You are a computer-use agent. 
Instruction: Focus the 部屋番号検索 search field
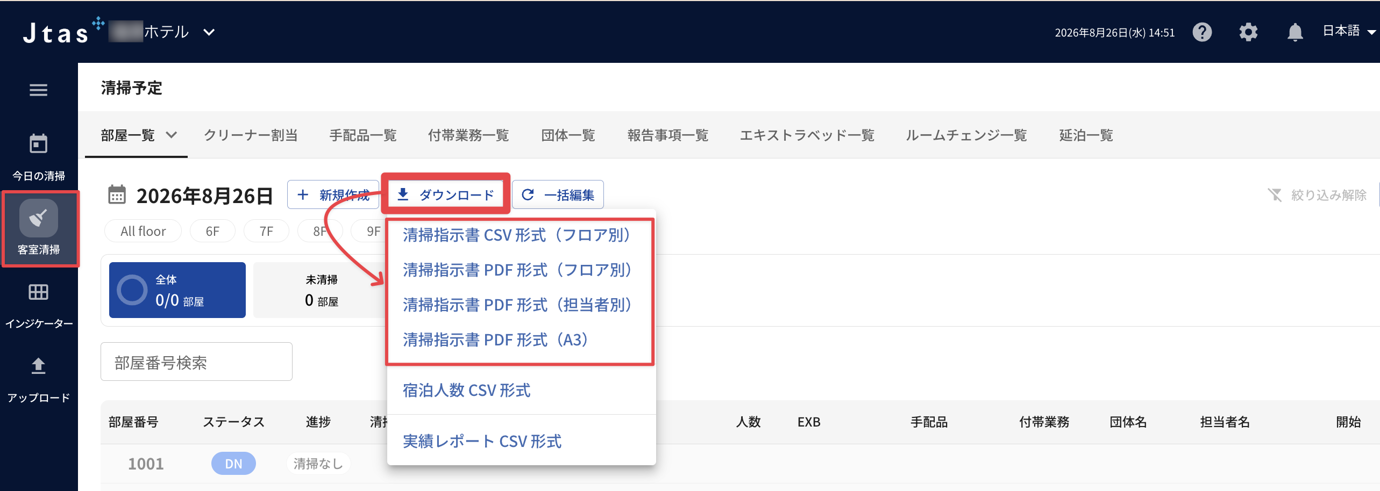pos(196,362)
